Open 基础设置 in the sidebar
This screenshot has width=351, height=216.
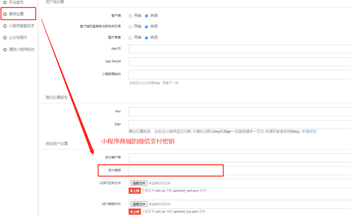tap(16, 14)
